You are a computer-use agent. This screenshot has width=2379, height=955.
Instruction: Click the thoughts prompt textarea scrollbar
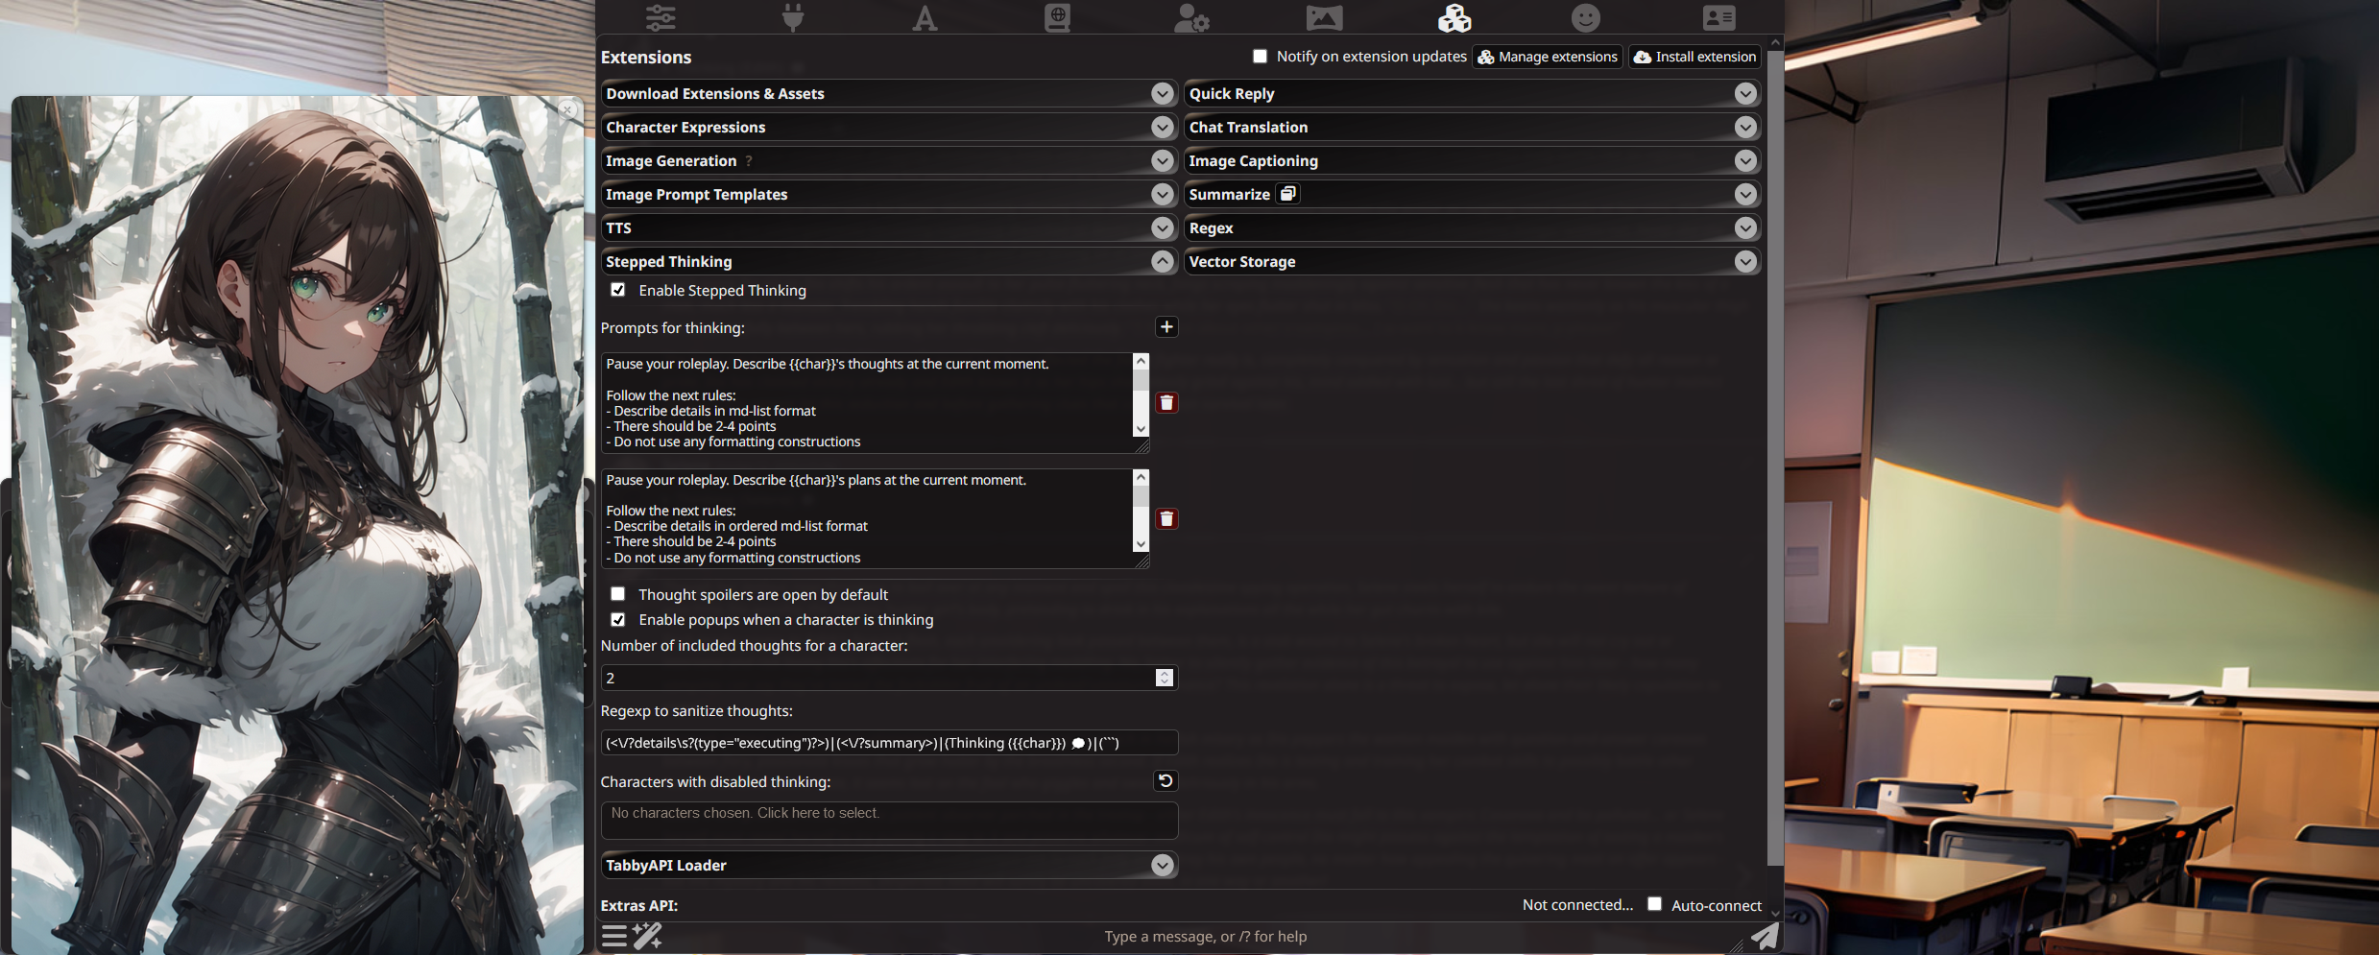click(1141, 379)
